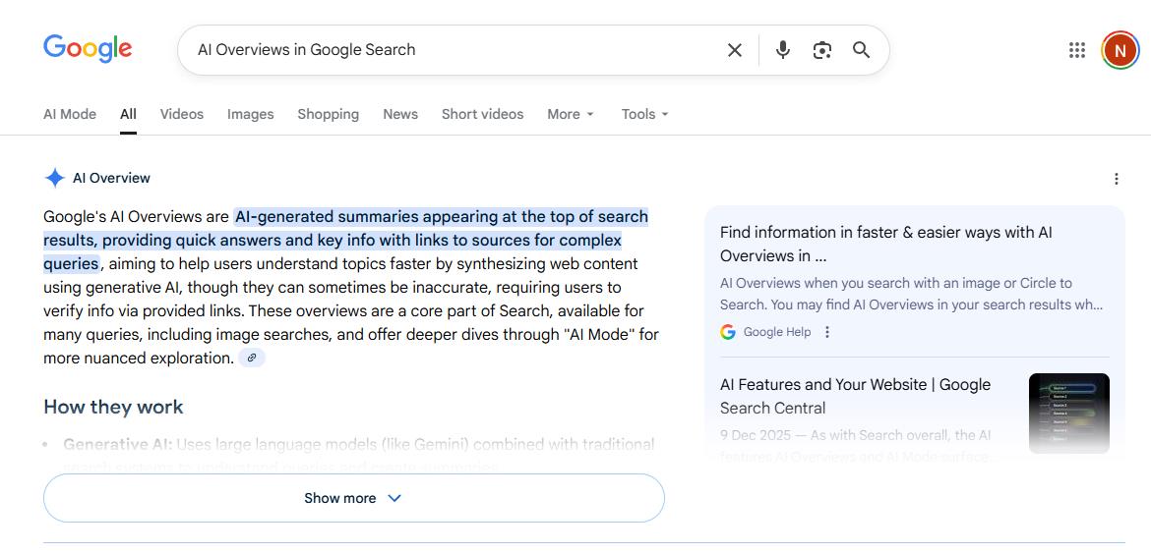Viewport: 1151px width, 553px height.
Task: Click the Google logo
Action: tap(88, 49)
